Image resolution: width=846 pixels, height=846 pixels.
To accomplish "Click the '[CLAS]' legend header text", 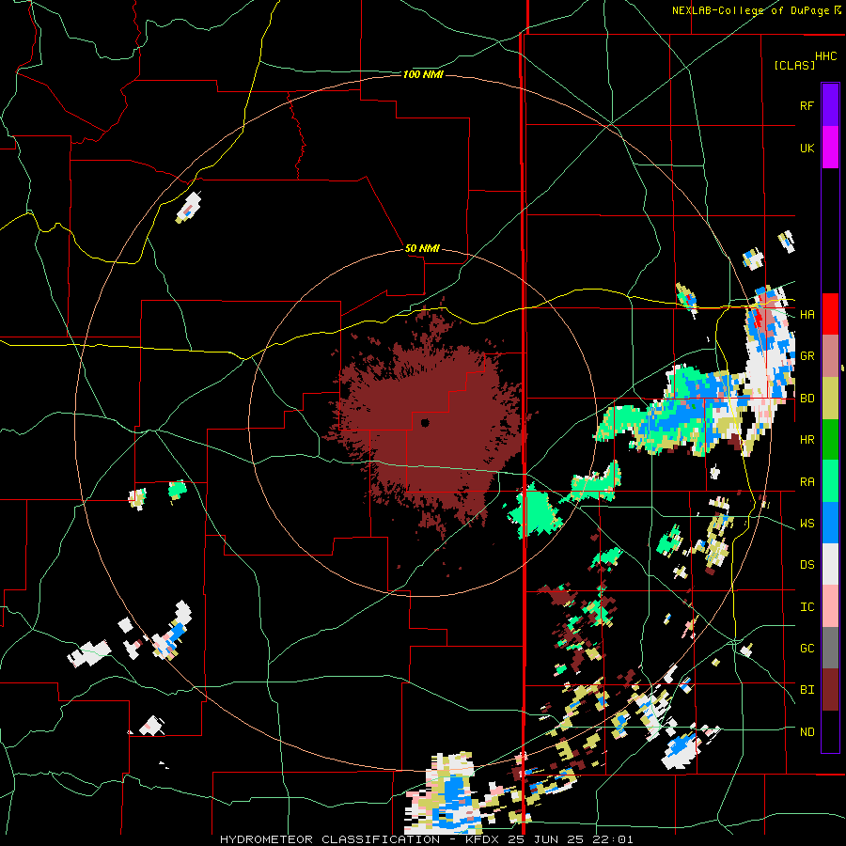I will 794,65.
